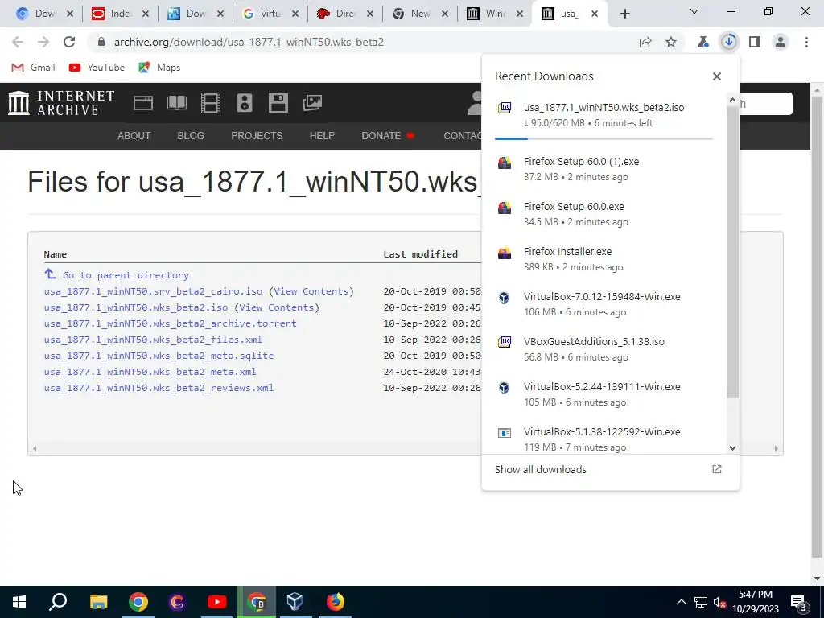Viewport: 824px width, 618px height.
Task: Open the Internet Archive home logo
Action: [61, 102]
